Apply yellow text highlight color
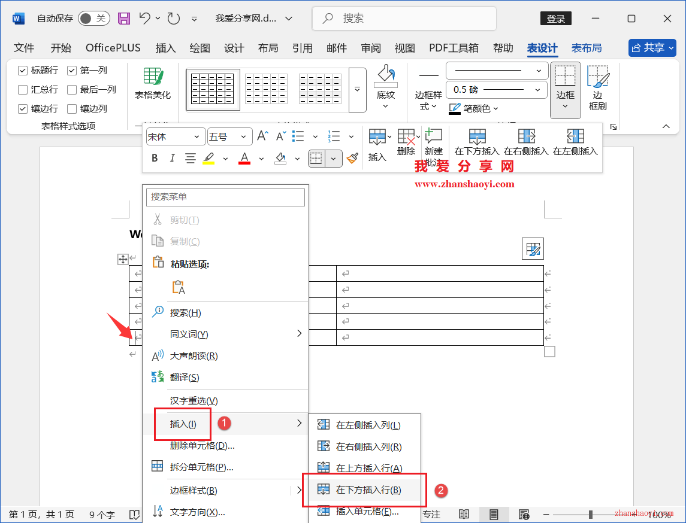Viewport: 686px width, 523px height. point(208,158)
